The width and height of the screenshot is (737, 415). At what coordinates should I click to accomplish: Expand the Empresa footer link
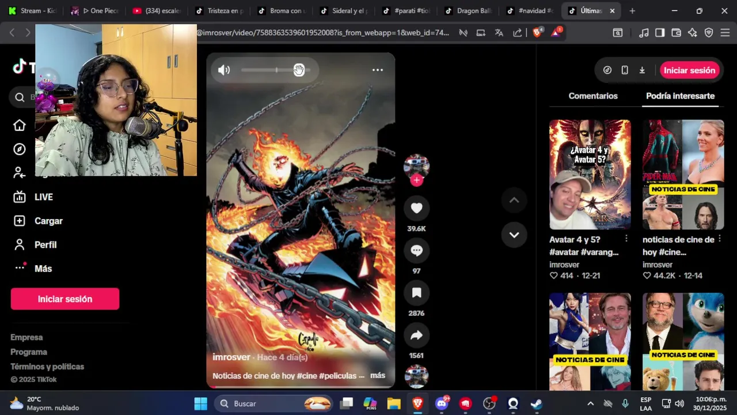26,337
